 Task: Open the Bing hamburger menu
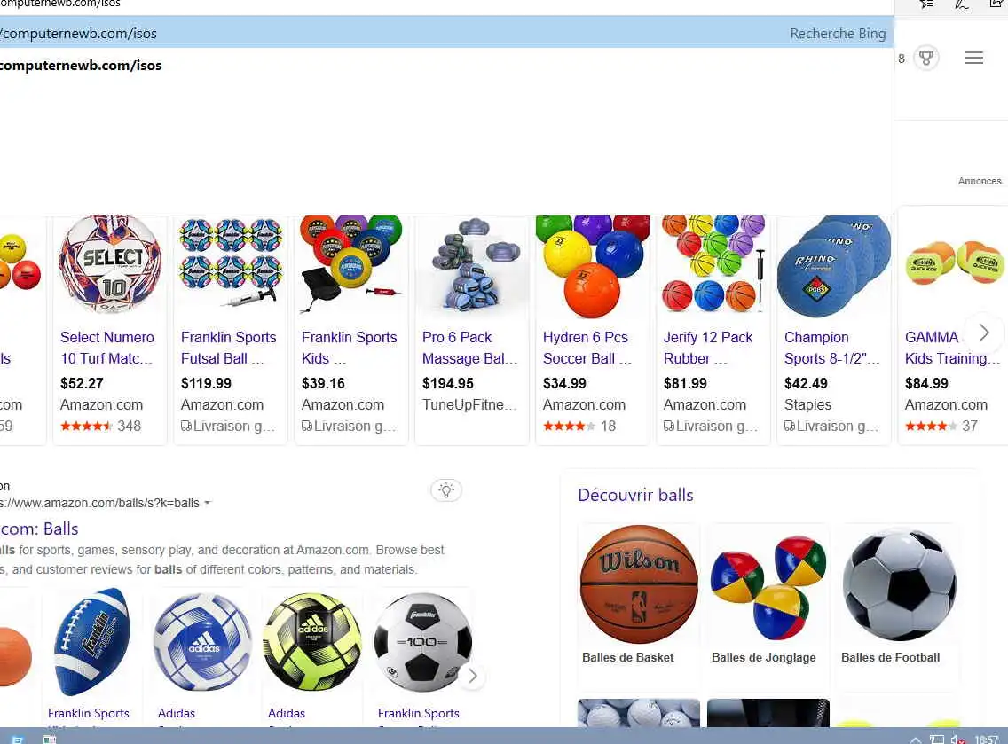click(974, 58)
